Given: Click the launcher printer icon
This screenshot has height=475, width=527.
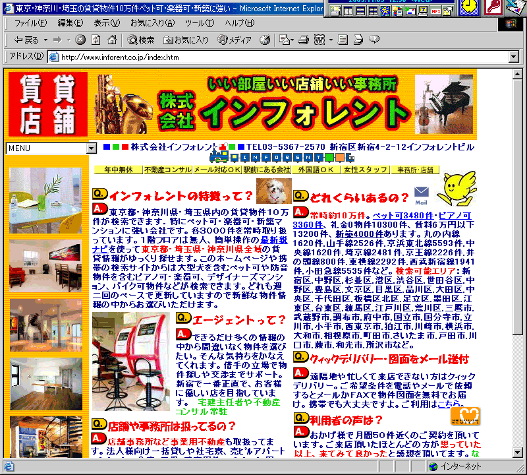Looking at the screenshot, I should pyautogui.click(x=335, y=11).
